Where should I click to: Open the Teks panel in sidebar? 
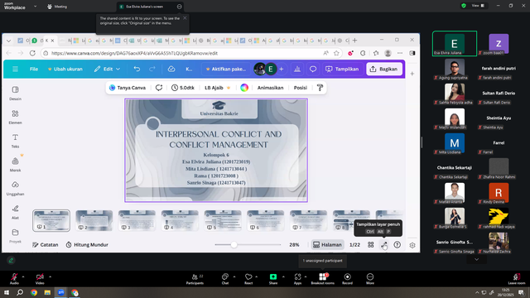click(x=15, y=141)
